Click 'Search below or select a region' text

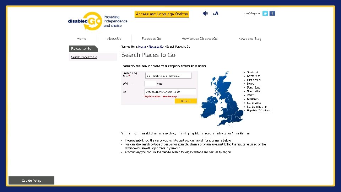[164, 66]
